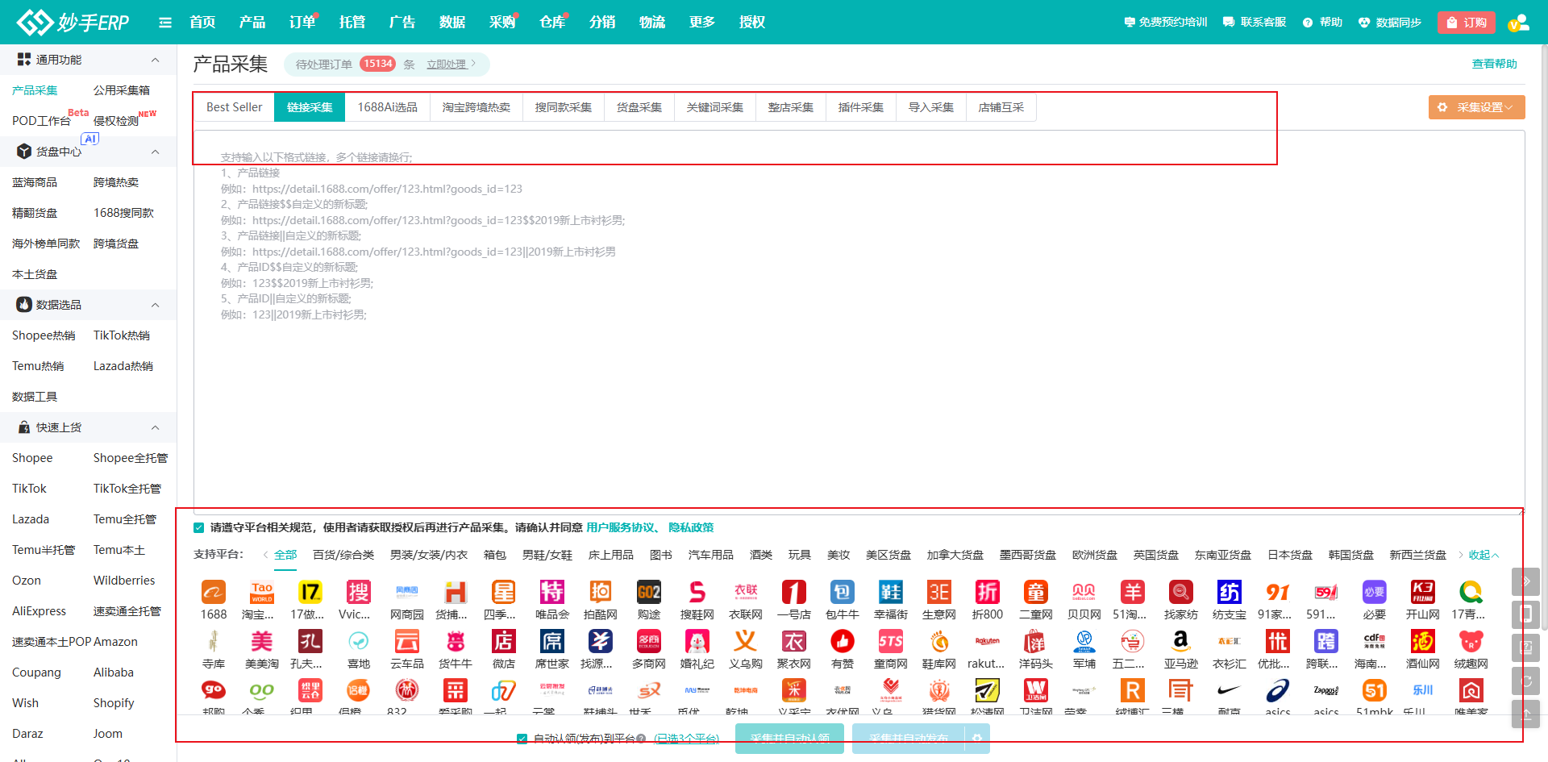Click the 用户服务协议 link
The width and height of the screenshot is (1548, 762).
pyautogui.click(x=620, y=527)
